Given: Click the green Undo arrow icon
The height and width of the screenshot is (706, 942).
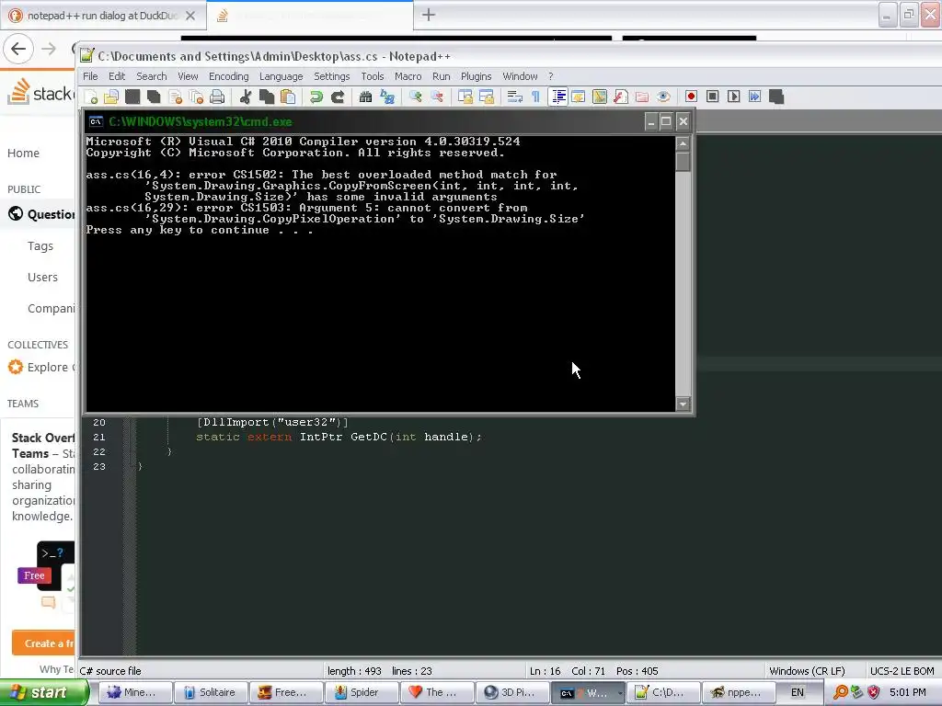Looking at the screenshot, I should 316,97.
